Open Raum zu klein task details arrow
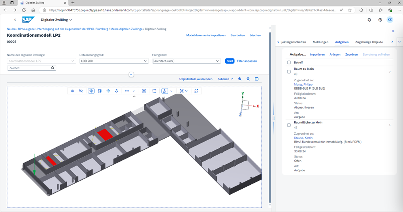This screenshot has width=403, height=212. [390, 71]
